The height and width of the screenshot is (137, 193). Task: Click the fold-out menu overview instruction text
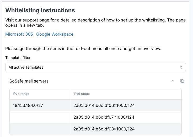click(83, 48)
